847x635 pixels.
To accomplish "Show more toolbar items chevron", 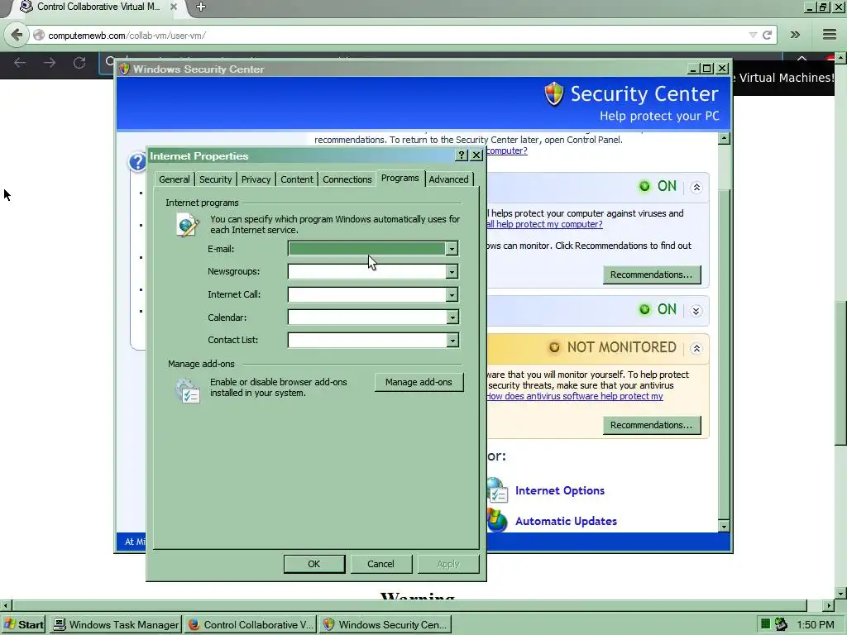I will click(x=795, y=35).
